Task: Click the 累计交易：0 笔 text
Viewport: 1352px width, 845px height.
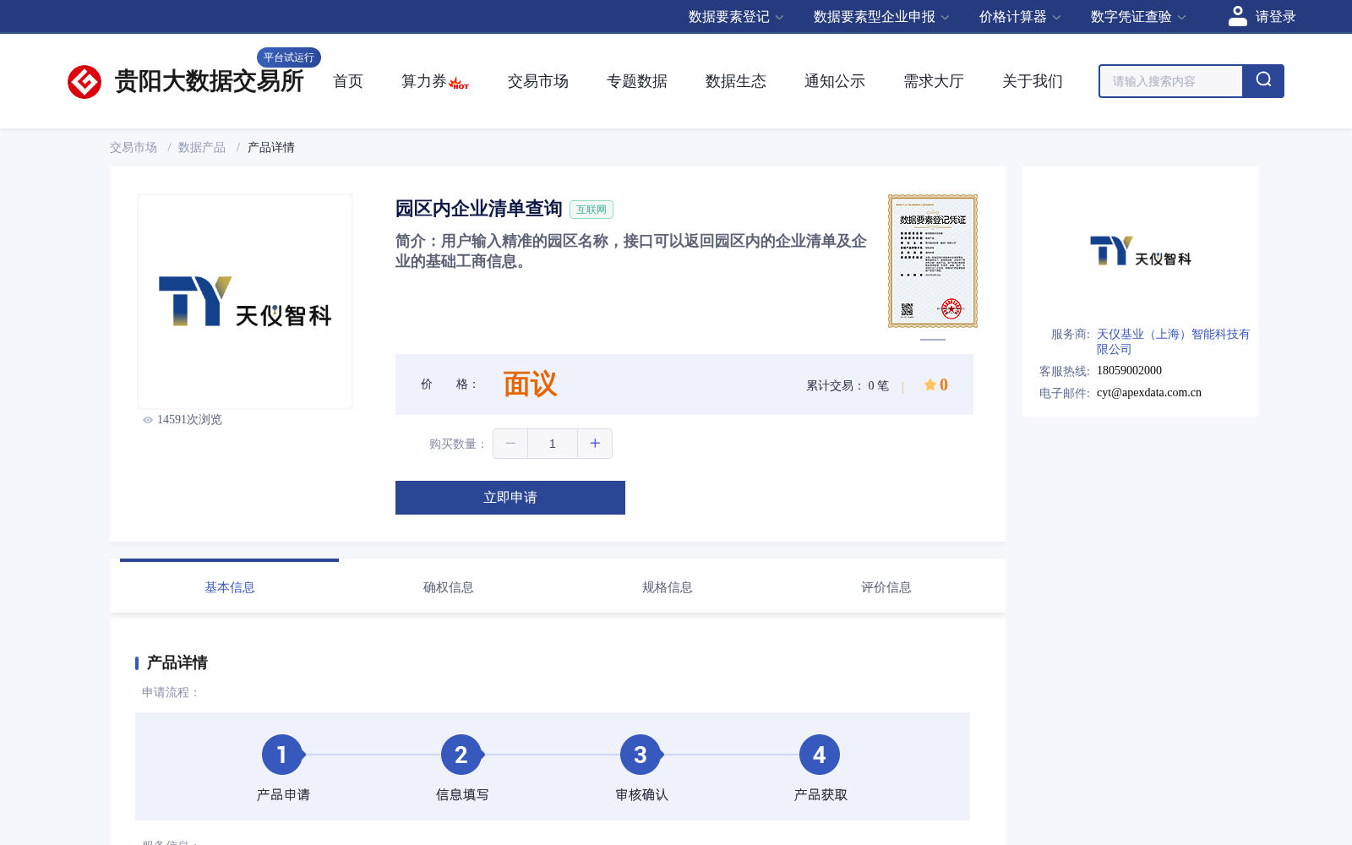Action: point(848,385)
